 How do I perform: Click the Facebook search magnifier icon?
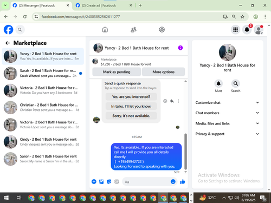click(20, 30)
